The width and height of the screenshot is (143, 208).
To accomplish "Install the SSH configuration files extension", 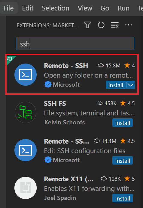I will (123, 160).
